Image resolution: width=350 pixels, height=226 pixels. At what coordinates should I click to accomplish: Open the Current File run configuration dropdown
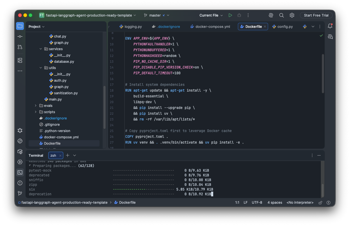point(211,15)
